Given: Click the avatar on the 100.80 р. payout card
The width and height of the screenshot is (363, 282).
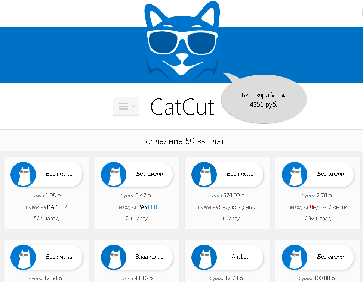Looking at the screenshot, I should [295, 257].
